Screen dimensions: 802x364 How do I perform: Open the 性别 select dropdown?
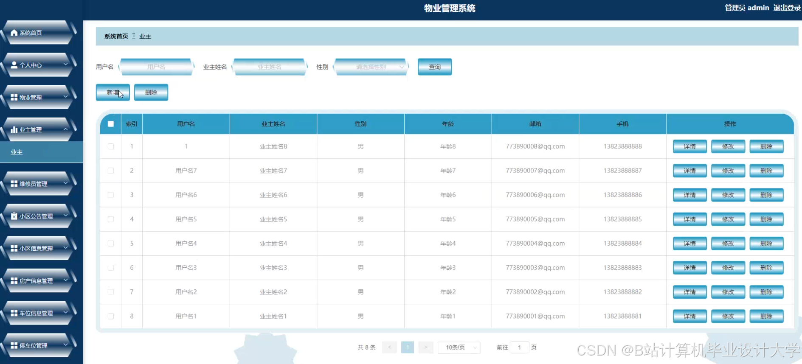point(371,67)
